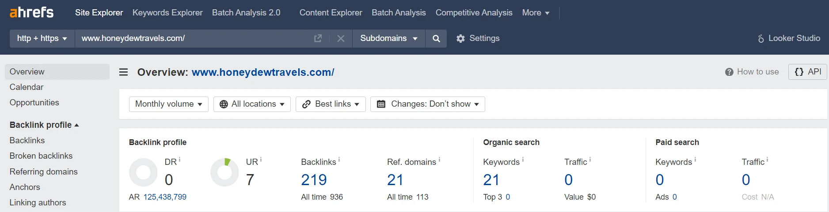Open the http + https protocol dropdown
This screenshot has height=212, width=829.
[x=42, y=38]
